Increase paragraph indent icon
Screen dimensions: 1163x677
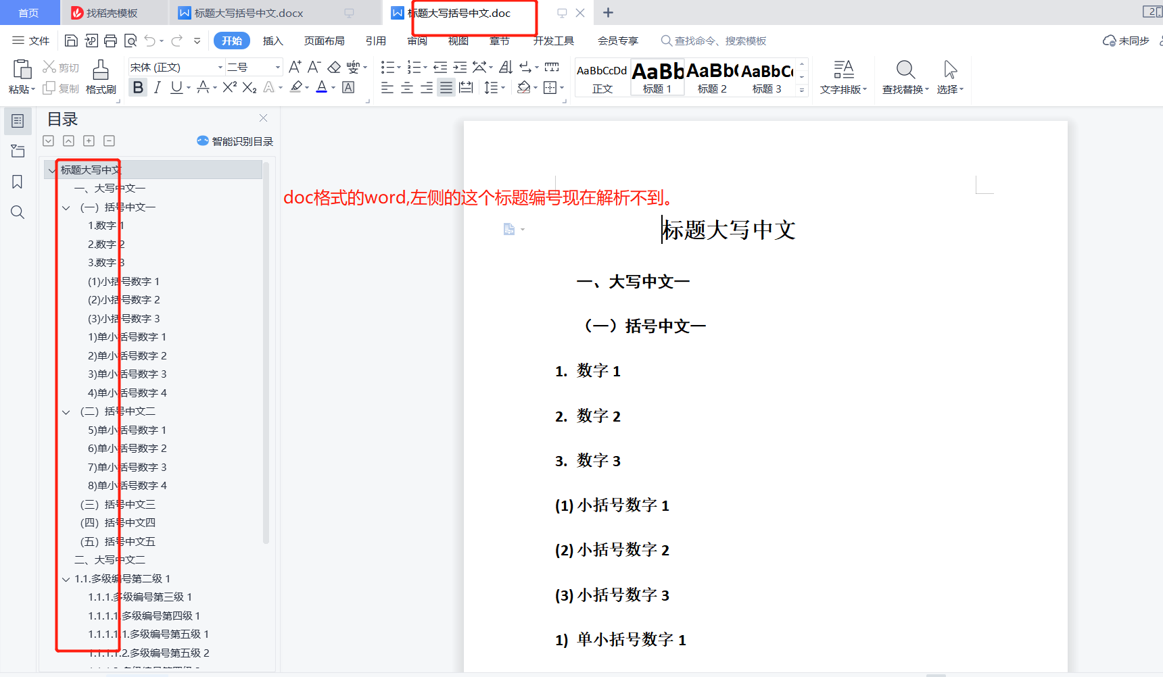click(x=460, y=67)
